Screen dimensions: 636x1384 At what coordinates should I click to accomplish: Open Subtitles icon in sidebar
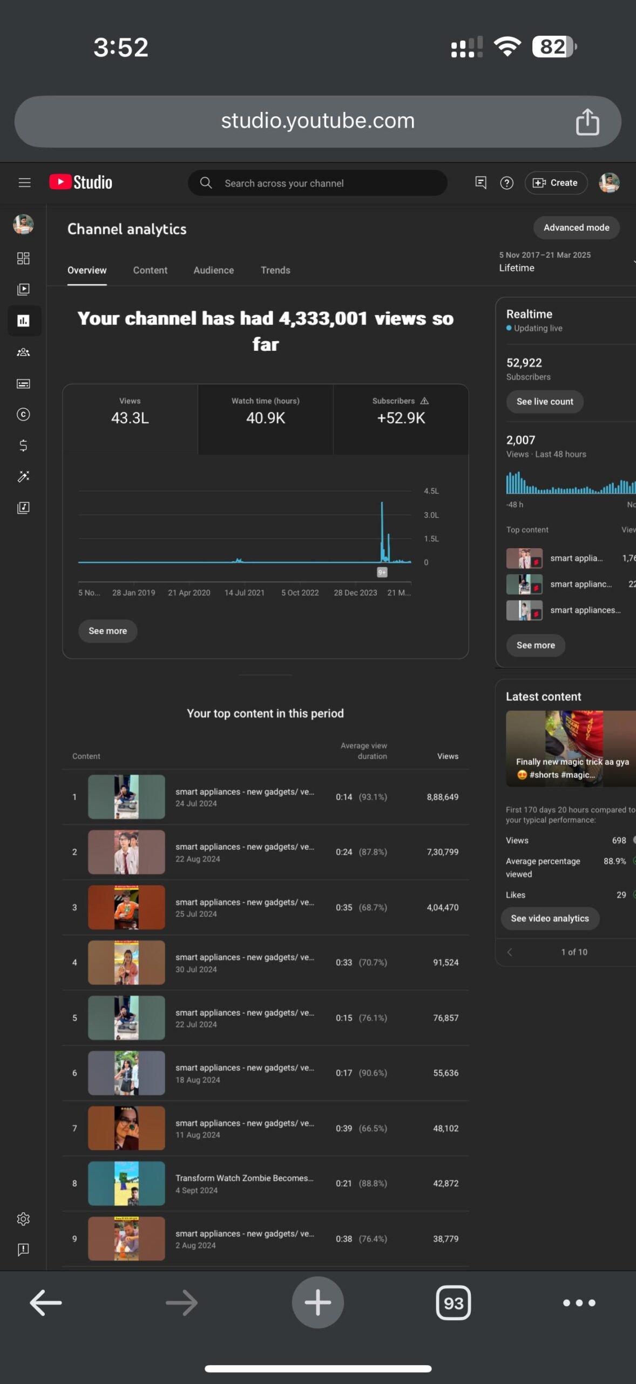(x=23, y=384)
